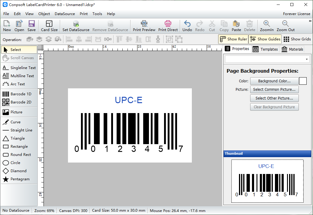Choose the Circle shape tool
The image size is (313, 215).
point(19,163)
